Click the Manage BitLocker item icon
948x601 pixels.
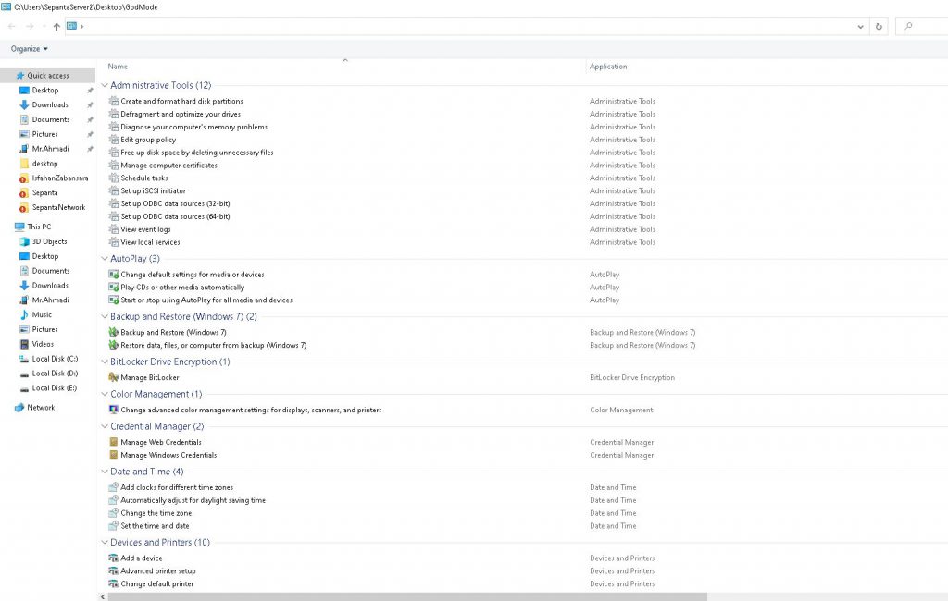point(114,377)
